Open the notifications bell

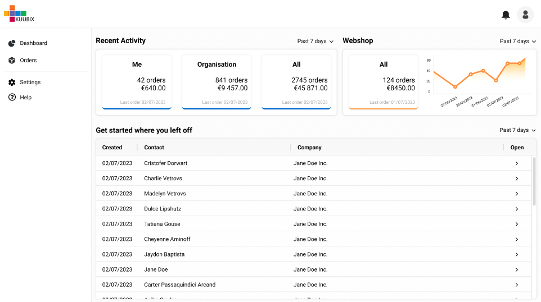(x=506, y=15)
